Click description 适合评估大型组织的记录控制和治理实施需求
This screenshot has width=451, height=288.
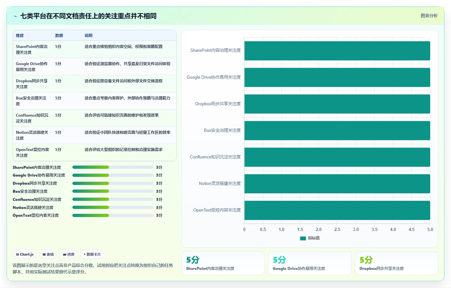(x=124, y=149)
